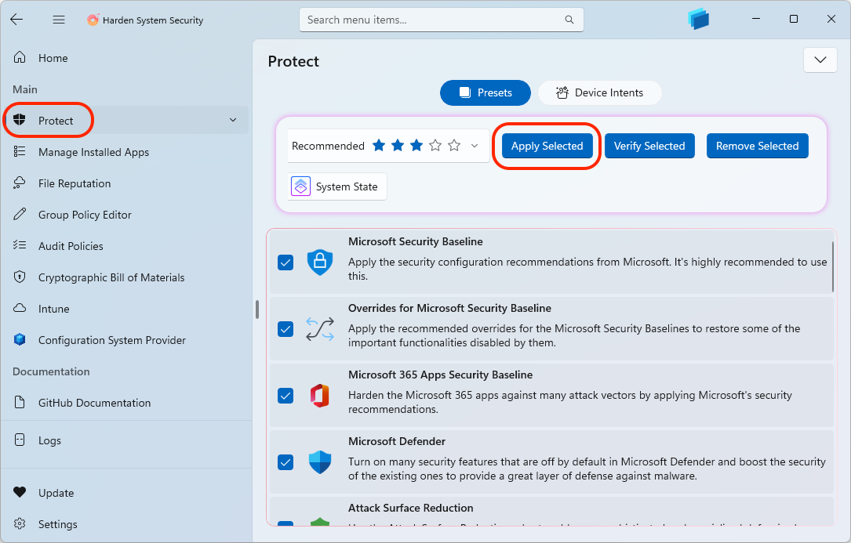Click the System State button
Screen dimensions: 851x543
coord(337,186)
